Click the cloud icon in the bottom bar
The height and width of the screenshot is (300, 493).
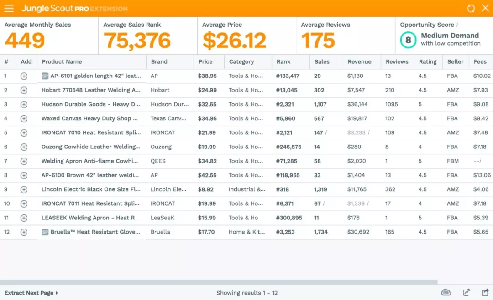[446, 293]
